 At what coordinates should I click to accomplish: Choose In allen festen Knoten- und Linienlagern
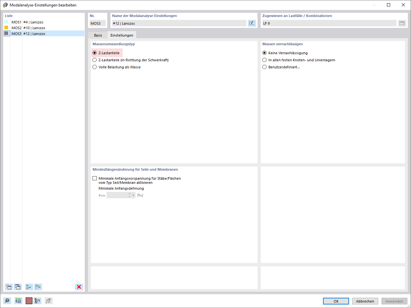[299, 60]
